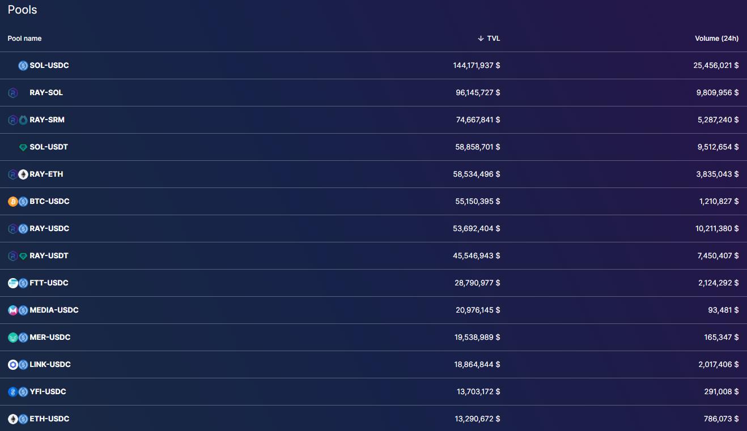Click the Tether icon in SOL-USDT row
The image size is (747, 431).
pos(23,147)
